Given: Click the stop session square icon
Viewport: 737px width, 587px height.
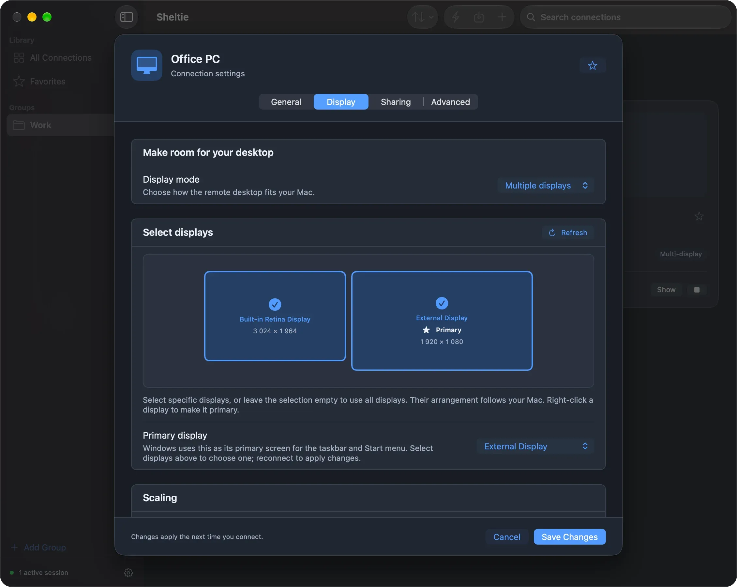Looking at the screenshot, I should pyautogui.click(x=697, y=290).
